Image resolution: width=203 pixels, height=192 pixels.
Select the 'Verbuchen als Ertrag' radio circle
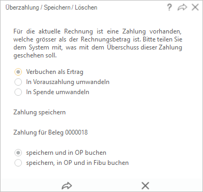pyautogui.click(x=18, y=72)
